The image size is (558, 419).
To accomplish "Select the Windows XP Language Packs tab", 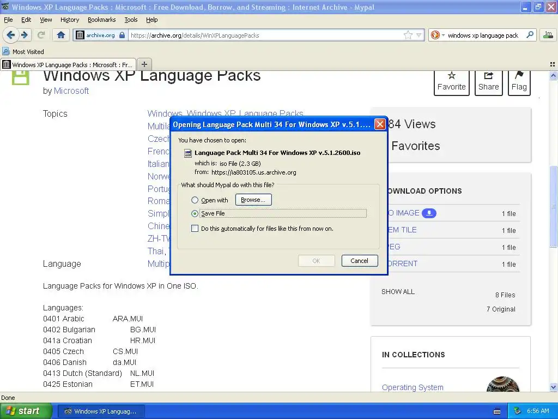I will point(68,64).
